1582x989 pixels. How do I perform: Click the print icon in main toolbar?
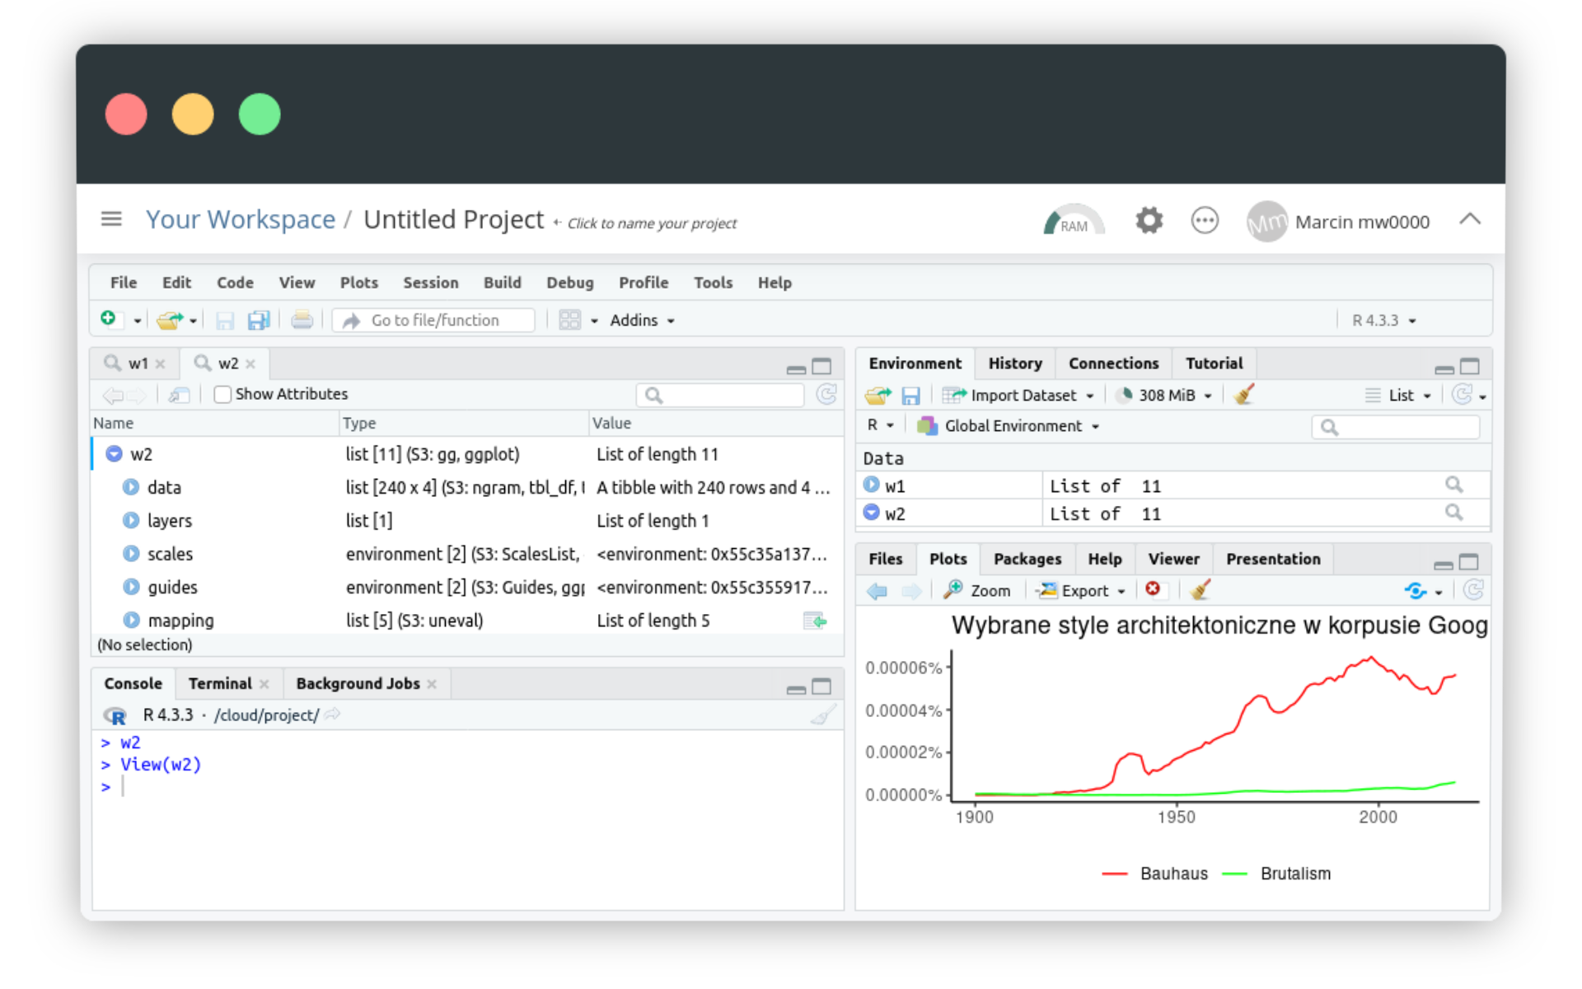[x=302, y=320]
